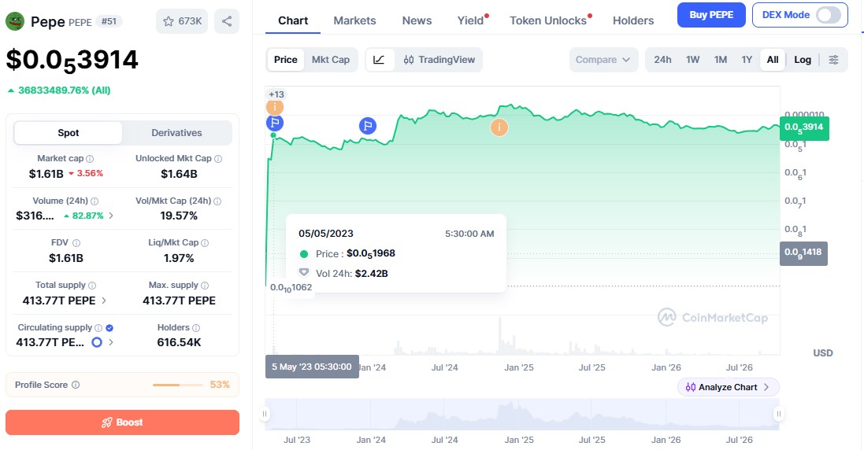
Task: Expand the +13 events badge
Action: pyautogui.click(x=276, y=94)
